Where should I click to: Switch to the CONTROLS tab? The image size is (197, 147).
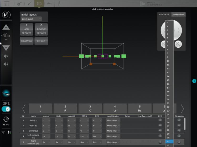pos(164,14)
